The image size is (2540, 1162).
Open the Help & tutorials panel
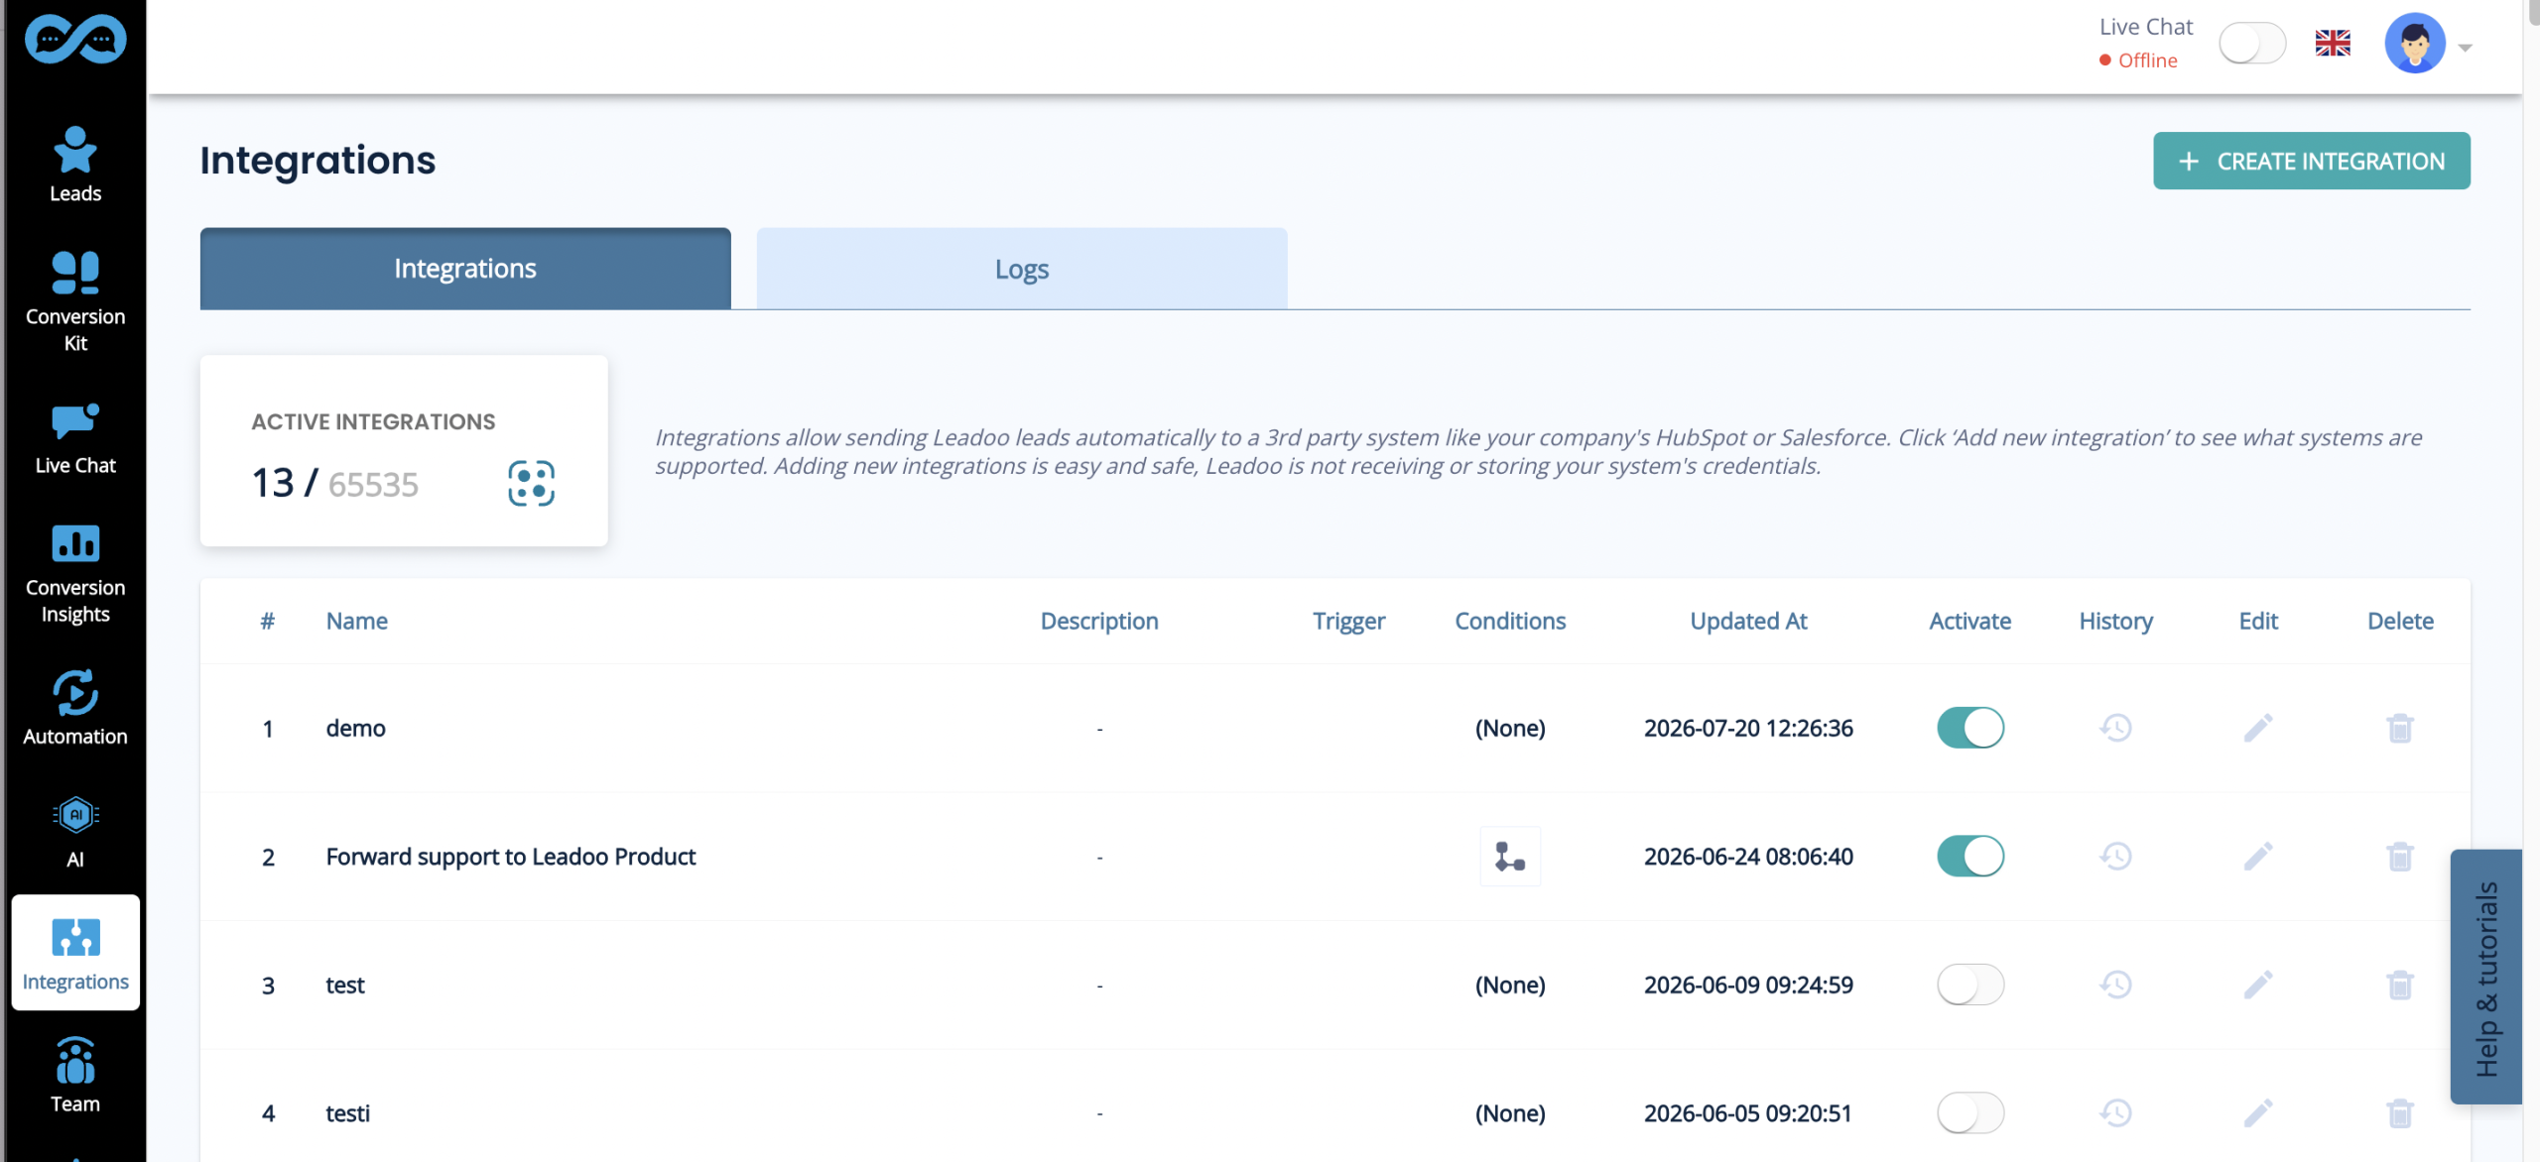2486,978
